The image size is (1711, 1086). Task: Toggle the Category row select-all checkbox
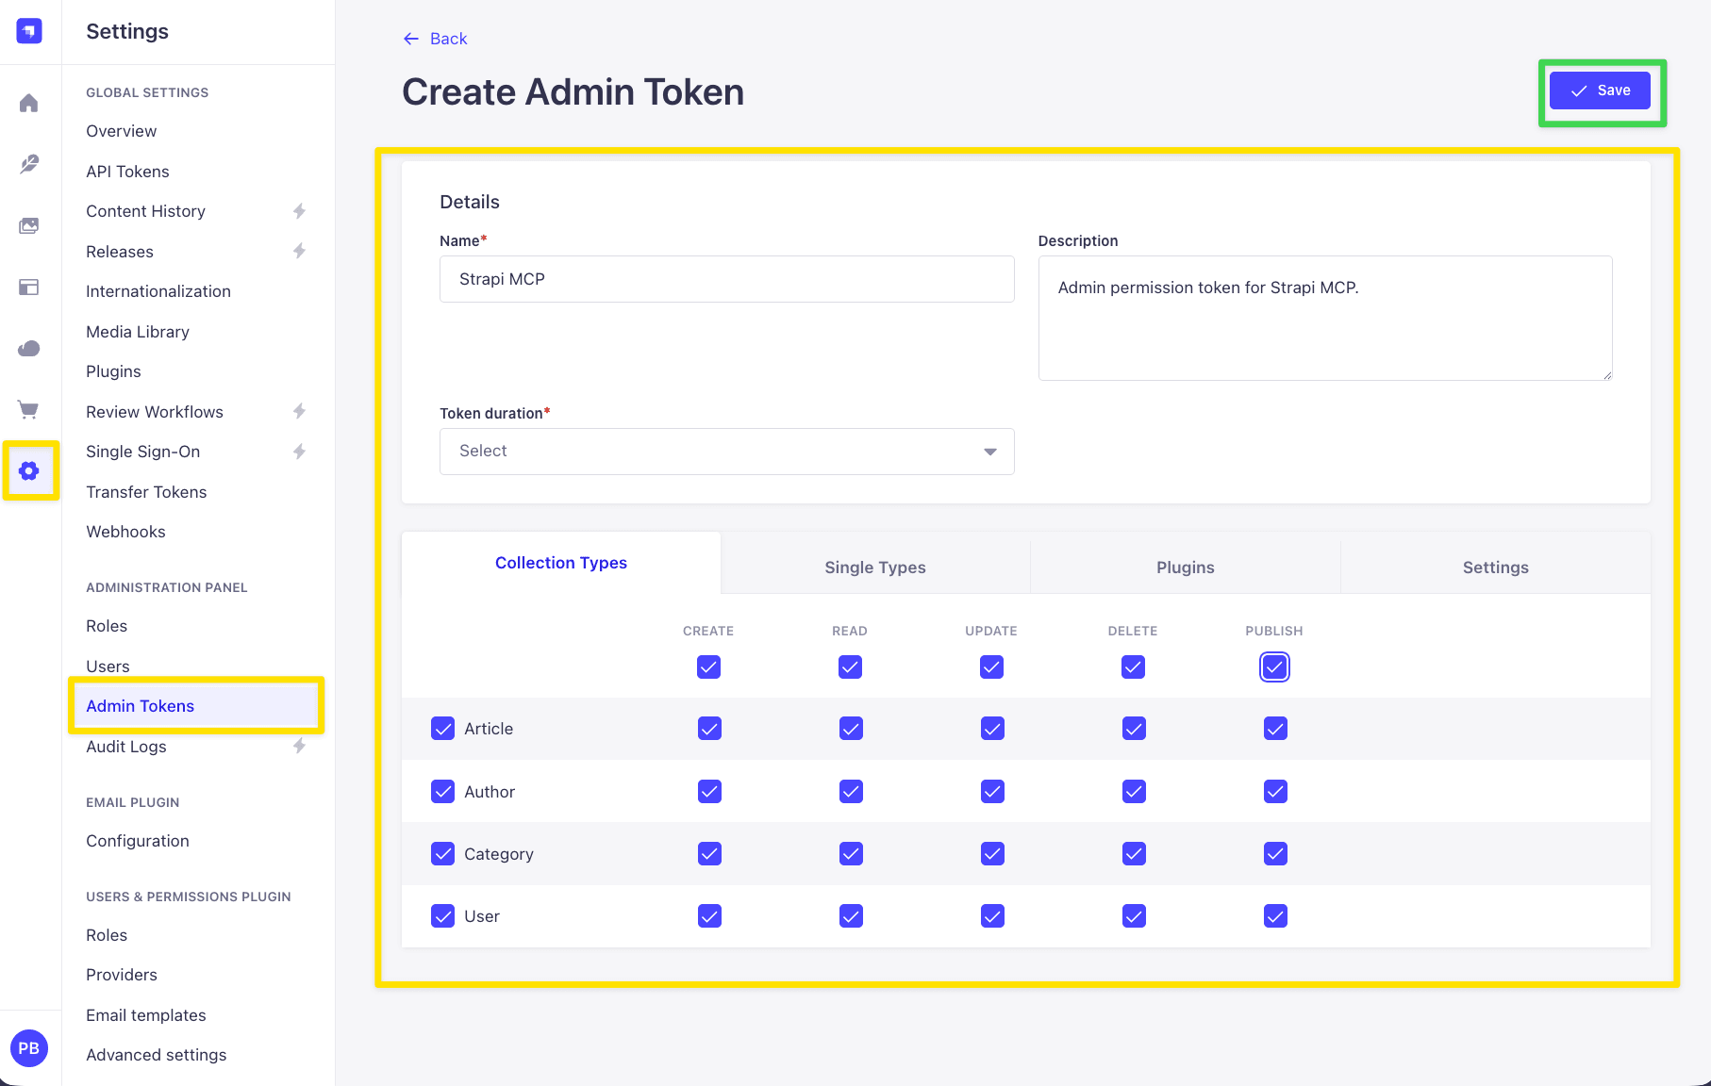pos(442,854)
